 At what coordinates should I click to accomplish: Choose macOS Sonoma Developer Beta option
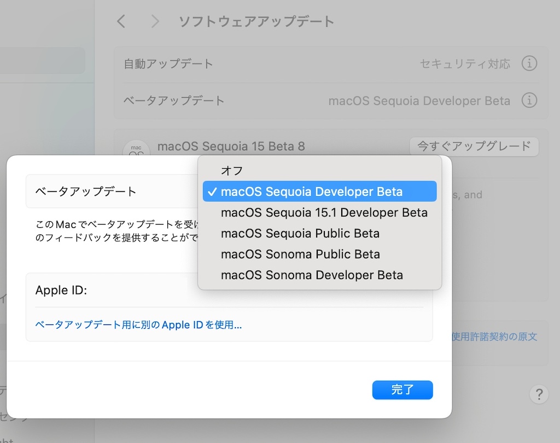[319, 275]
